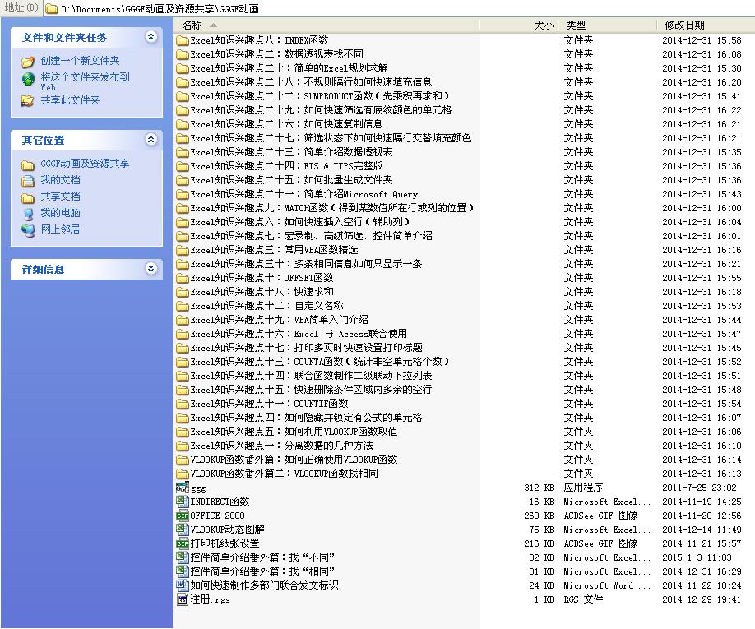This screenshot has width=755, height=629.
Task: Select the 打印机纸张设置 GIF file icon
Action: click(183, 543)
